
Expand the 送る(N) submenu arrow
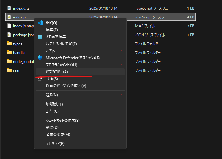pos(121,95)
